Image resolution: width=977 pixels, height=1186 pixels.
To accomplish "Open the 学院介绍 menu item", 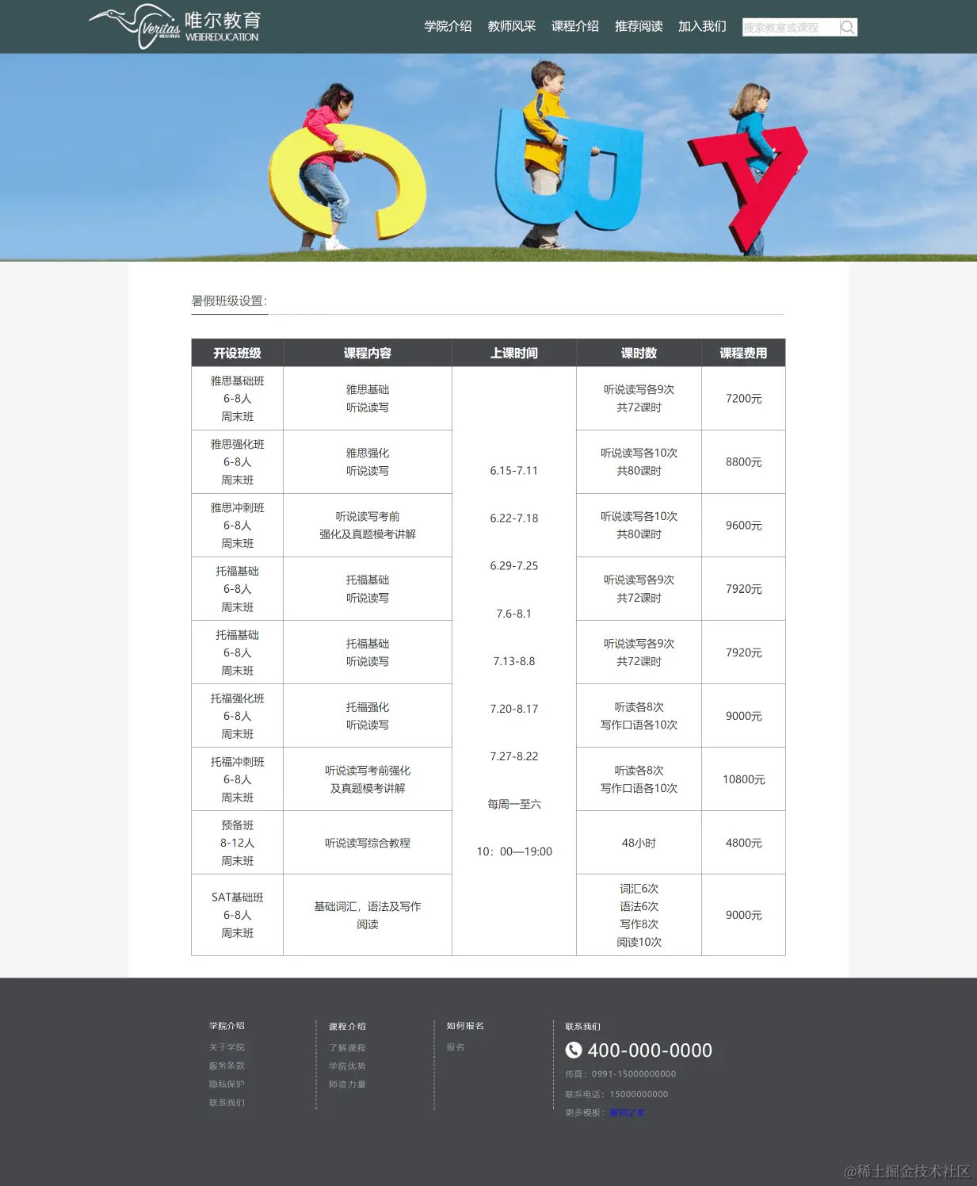I will (x=447, y=26).
